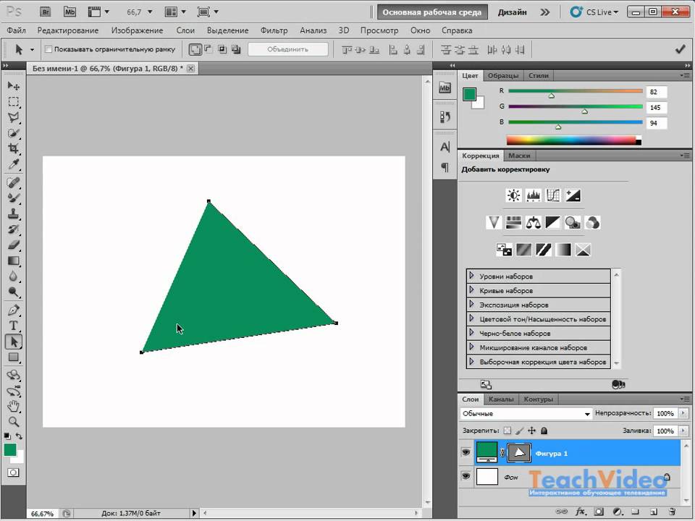
Task: Select the Blur tool
Action: coord(13,276)
